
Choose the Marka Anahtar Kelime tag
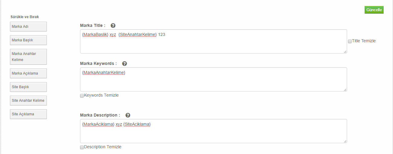point(28,57)
